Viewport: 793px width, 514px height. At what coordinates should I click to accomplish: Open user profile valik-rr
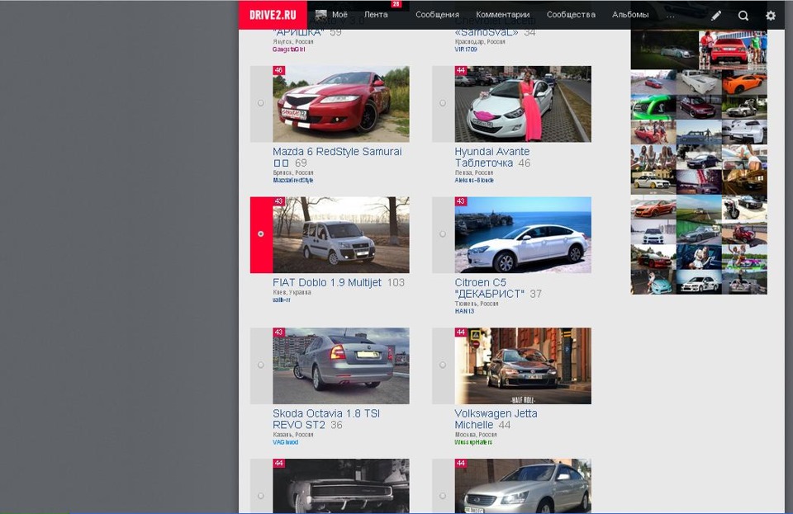282,300
